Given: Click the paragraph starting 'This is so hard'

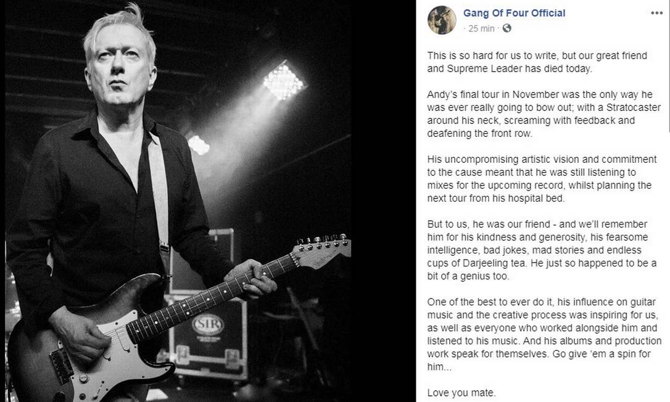Looking at the screenshot, I should [537, 62].
